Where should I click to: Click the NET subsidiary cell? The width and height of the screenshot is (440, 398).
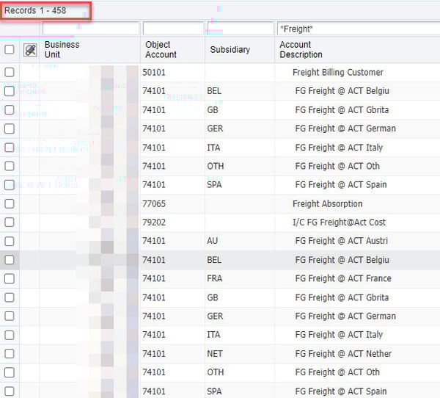[x=215, y=354]
